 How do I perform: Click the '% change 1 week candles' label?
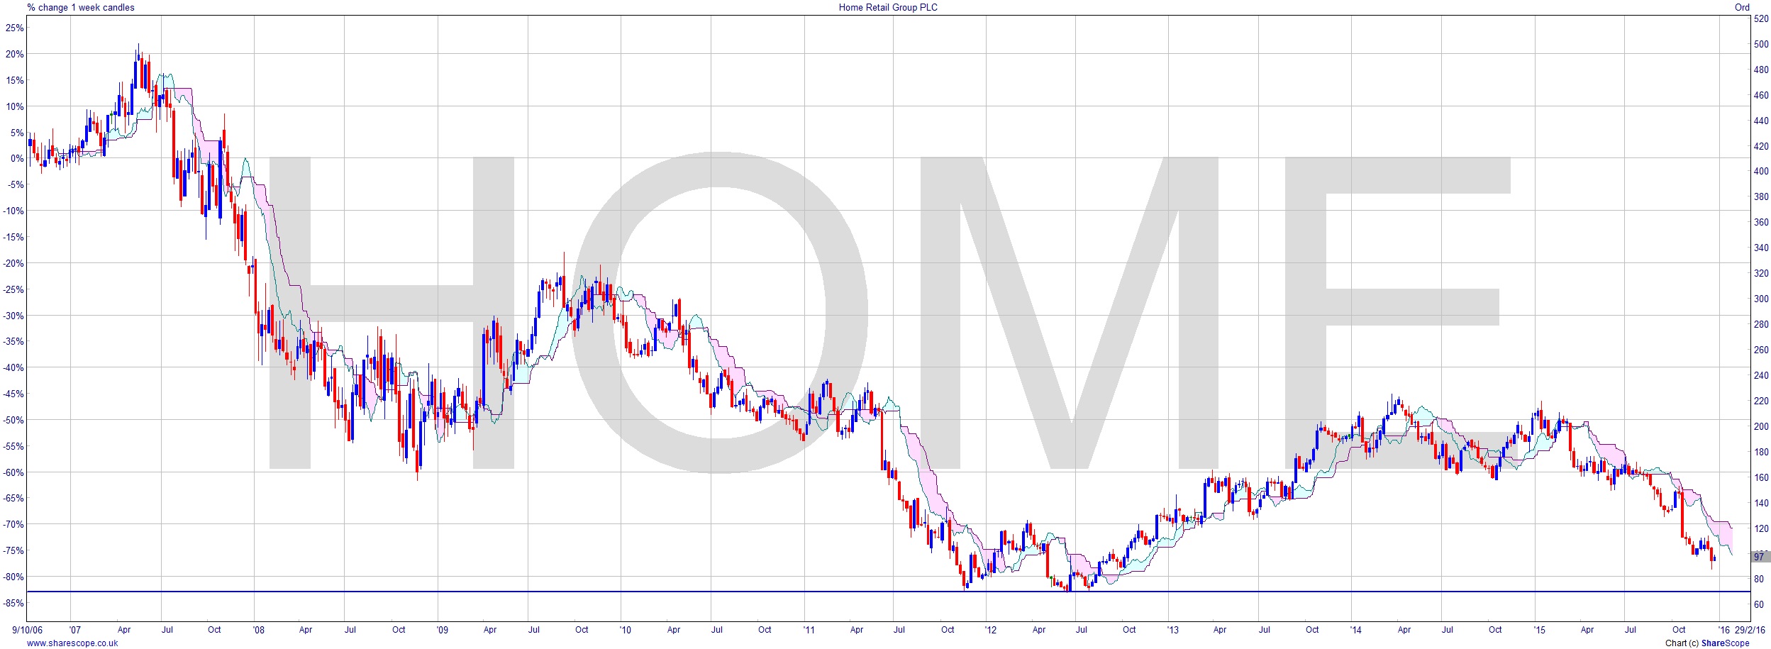(x=80, y=8)
